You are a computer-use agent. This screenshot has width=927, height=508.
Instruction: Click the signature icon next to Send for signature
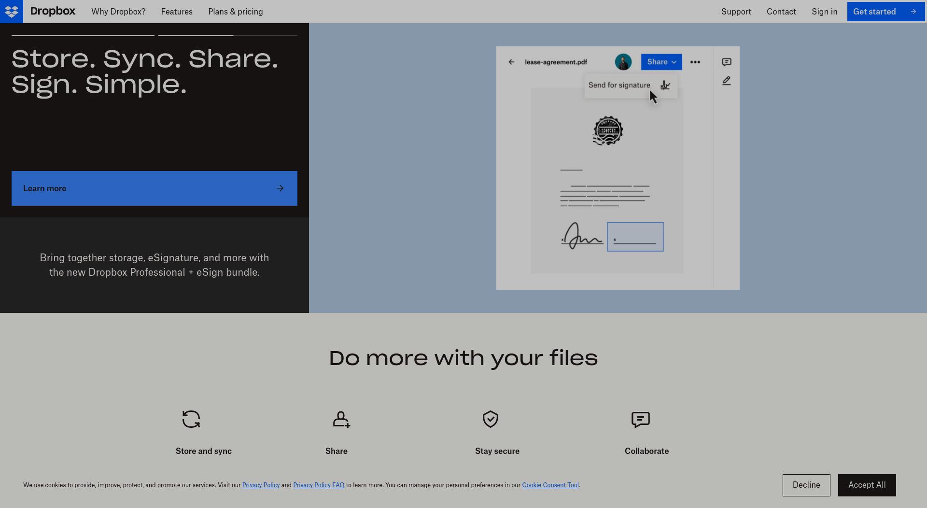pos(665,85)
